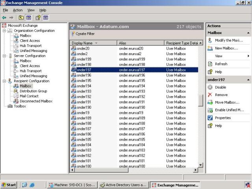This screenshot has height=189, width=252.
Task: Click Remove for onder197
Action: click(221, 95)
